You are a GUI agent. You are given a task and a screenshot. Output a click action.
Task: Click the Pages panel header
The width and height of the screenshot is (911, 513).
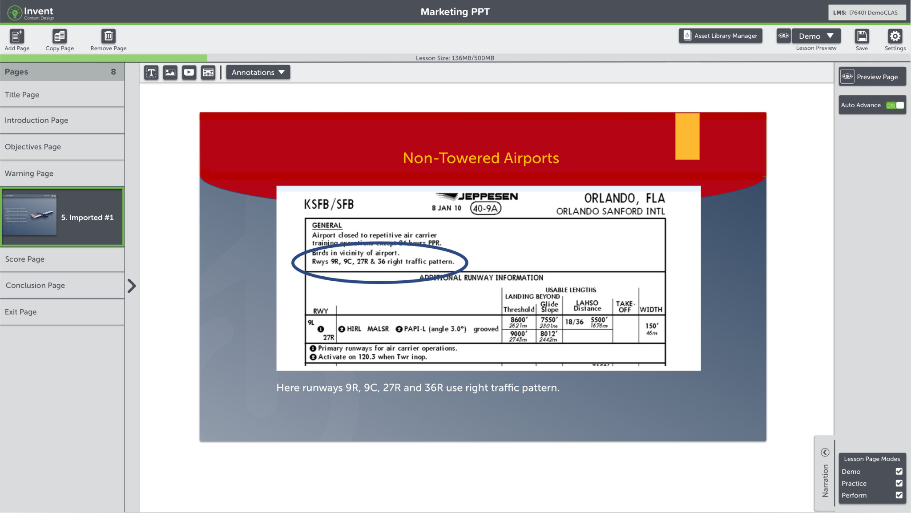[62, 72]
